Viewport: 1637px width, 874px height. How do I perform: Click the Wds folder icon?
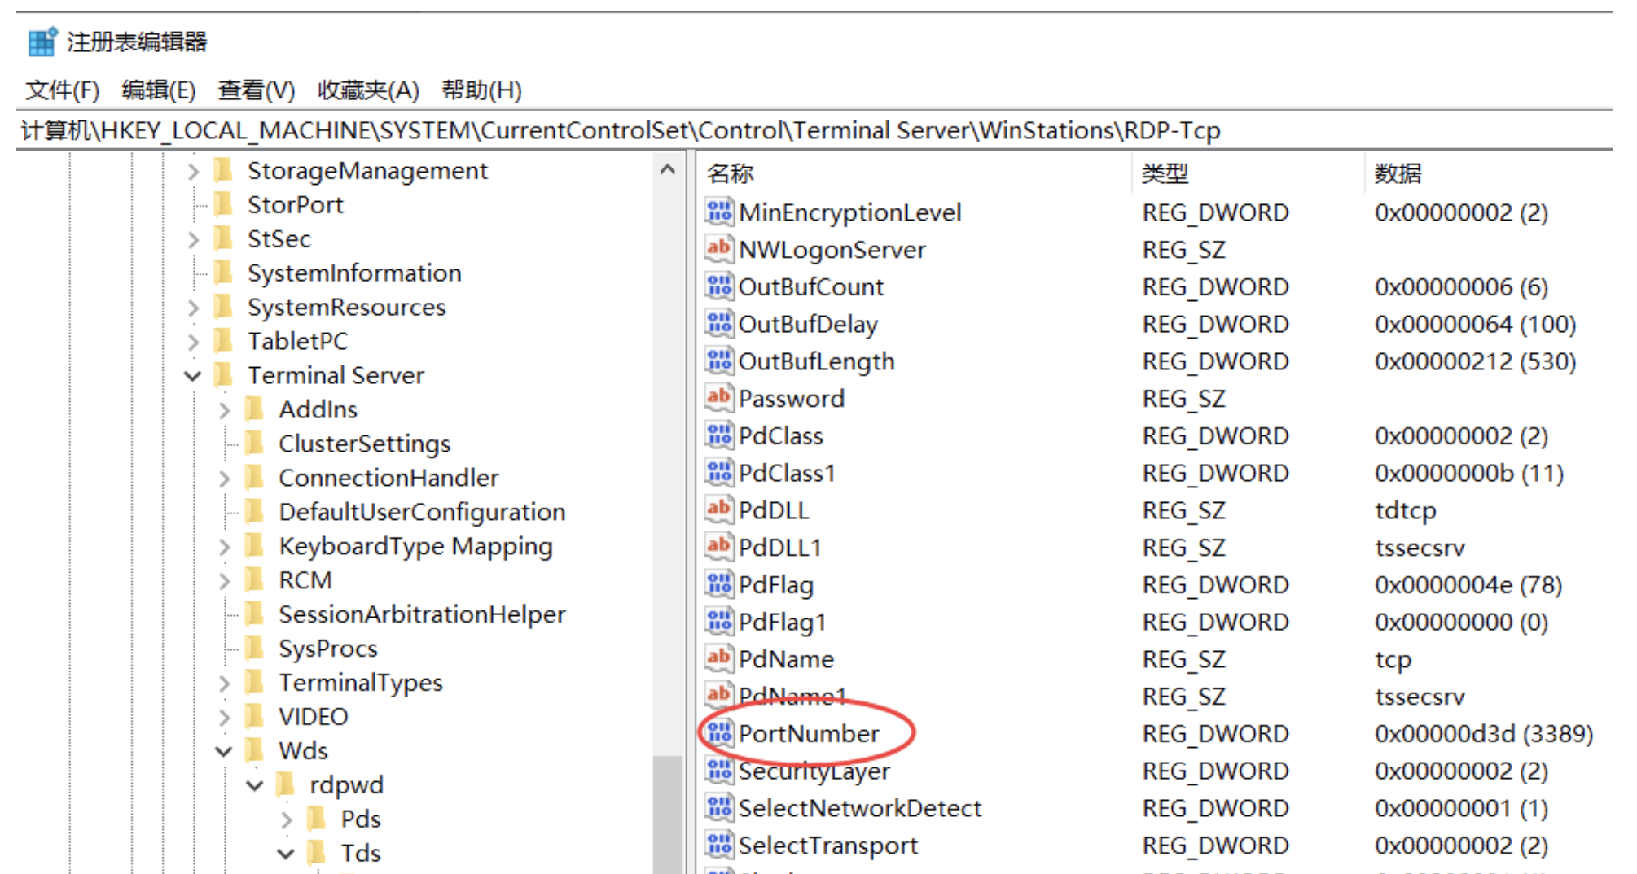click(x=255, y=750)
